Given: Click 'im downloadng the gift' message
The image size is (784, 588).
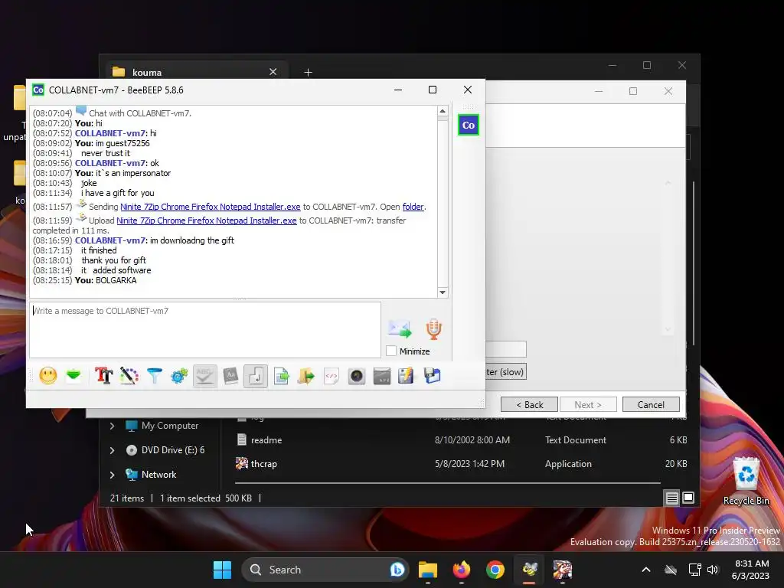Looking at the screenshot, I should click(x=192, y=240).
